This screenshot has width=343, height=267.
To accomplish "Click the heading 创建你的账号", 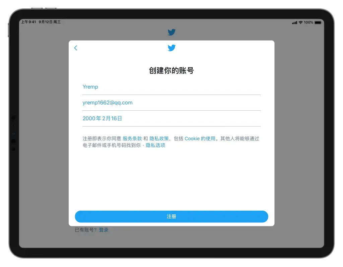I will coord(171,70).
